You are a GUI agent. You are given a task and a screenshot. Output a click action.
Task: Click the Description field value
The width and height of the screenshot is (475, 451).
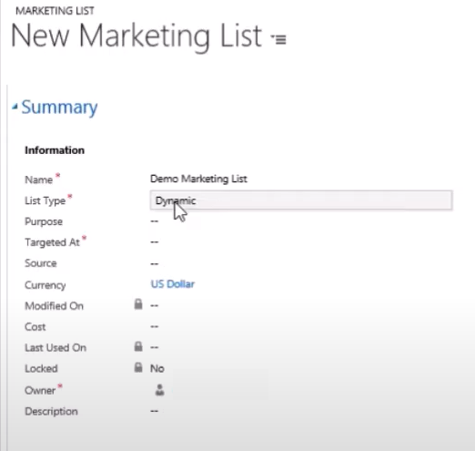tap(155, 411)
